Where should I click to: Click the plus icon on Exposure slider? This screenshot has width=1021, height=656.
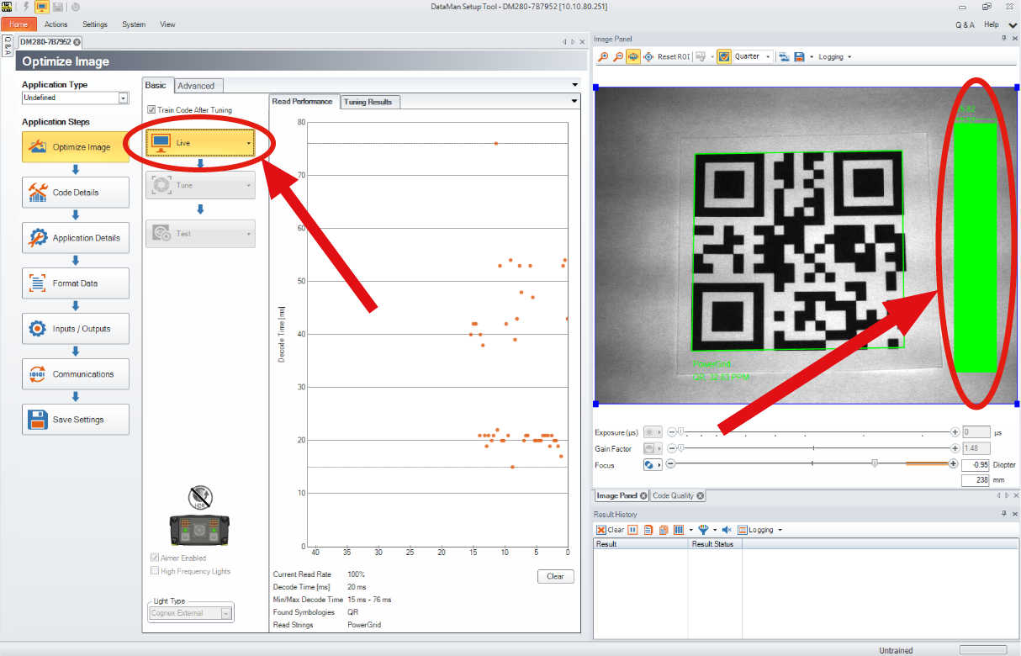(955, 432)
